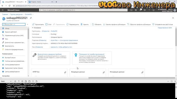Image resolution: width=177 pixels, height=99 pixels.
Task: Go to Группы ресурсов breadcrumb
Action: point(16,14)
